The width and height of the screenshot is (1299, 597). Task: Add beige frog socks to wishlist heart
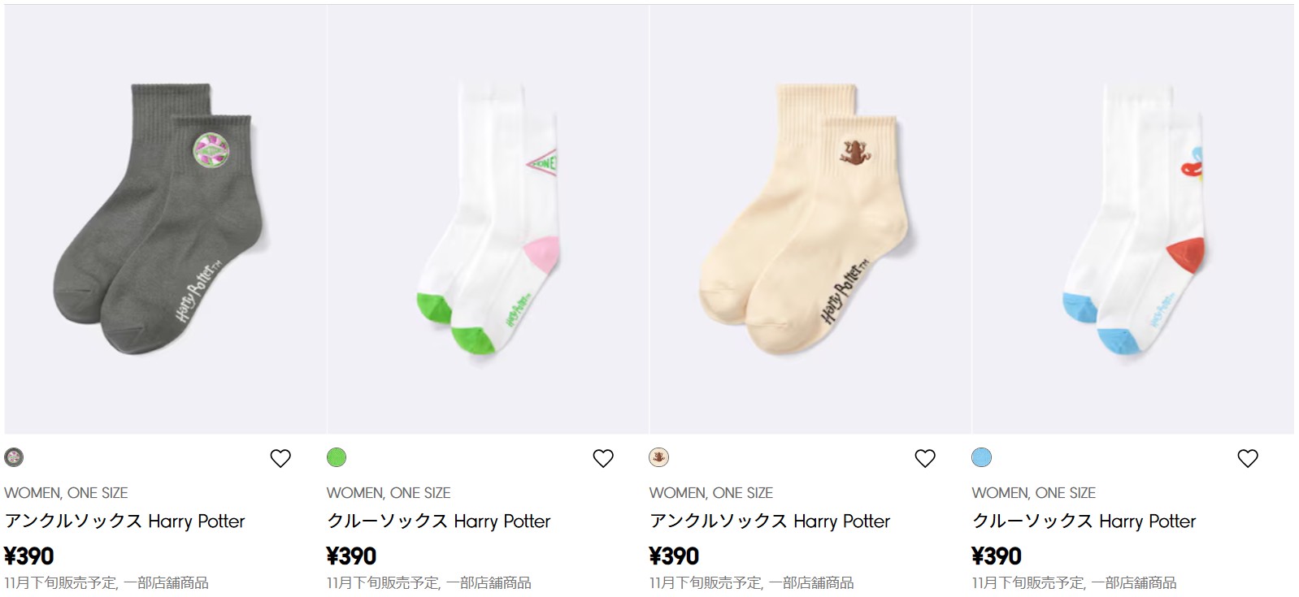click(x=925, y=458)
